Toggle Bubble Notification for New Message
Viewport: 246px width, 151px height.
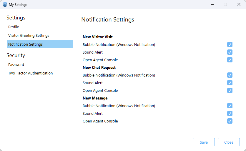pyautogui.click(x=230, y=106)
